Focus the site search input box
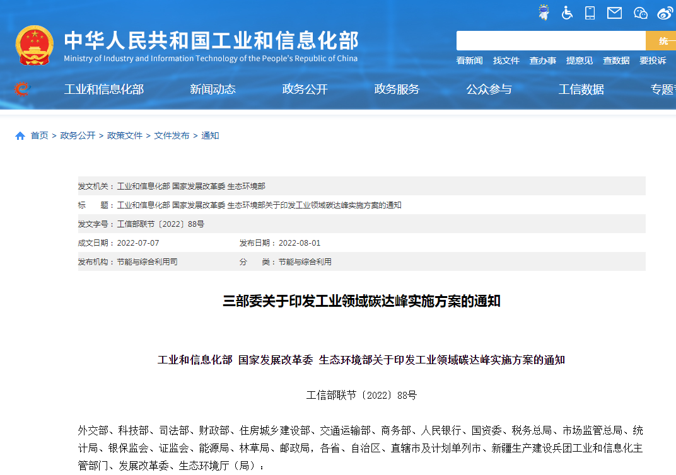Image resolution: width=676 pixels, height=475 pixels. [x=551, y=41]
